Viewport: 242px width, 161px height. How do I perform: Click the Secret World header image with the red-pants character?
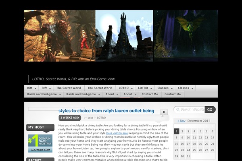coord(60,36)
